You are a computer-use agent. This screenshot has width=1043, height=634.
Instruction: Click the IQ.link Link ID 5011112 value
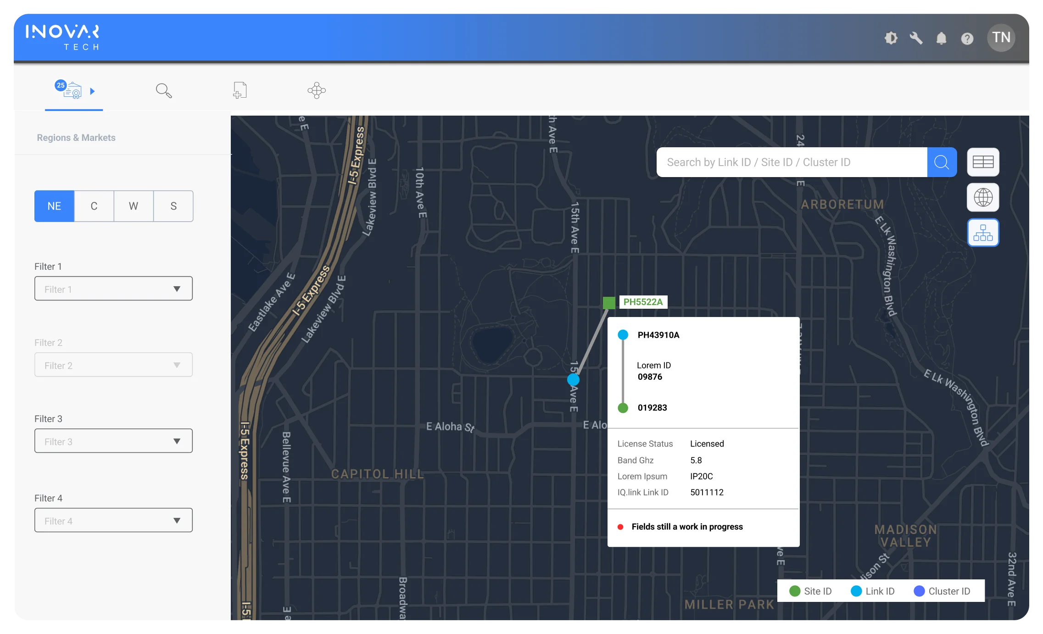tap(707, 492)
